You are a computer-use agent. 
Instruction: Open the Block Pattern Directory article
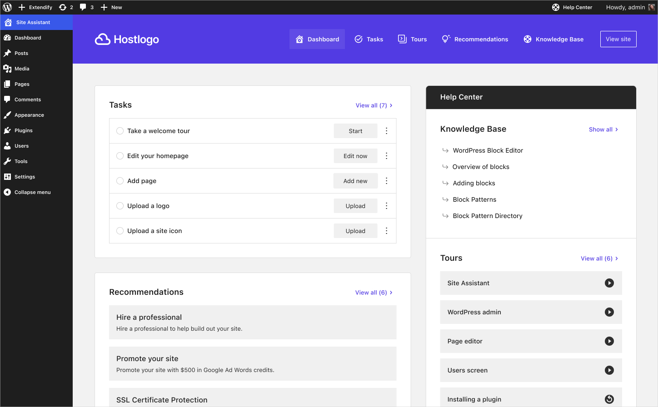coord(487,216)
